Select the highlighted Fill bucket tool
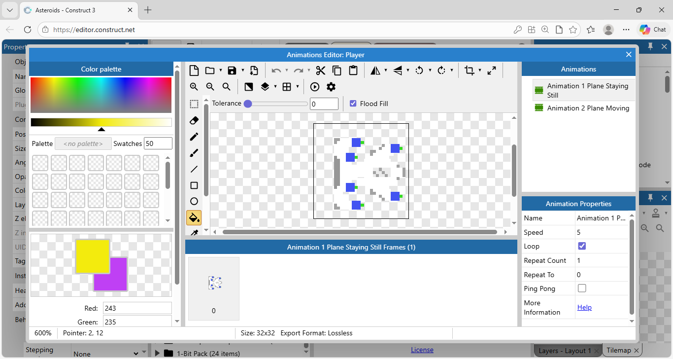Viewport: 673px width, 359px height. click(194, 217)
